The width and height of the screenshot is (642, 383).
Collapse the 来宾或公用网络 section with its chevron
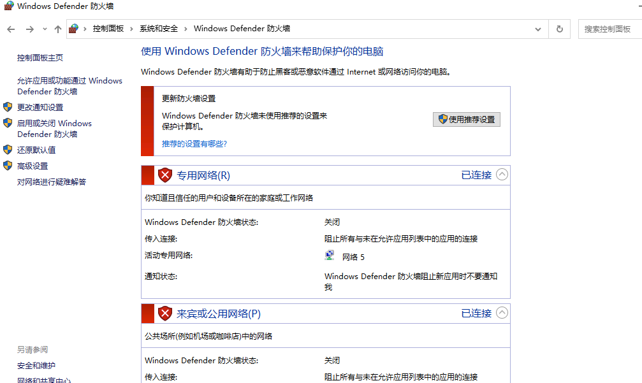click(x=502, y=313)
